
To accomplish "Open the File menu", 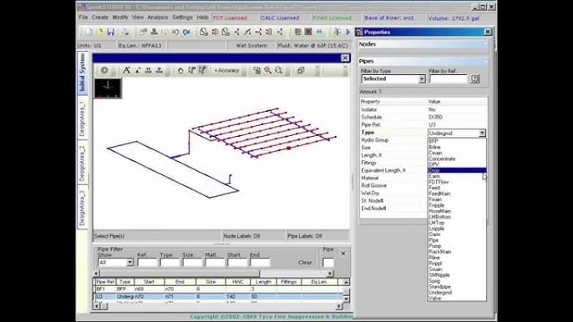I will (83, 18).
